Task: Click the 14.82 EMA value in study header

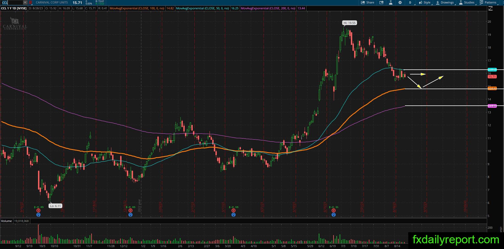Action: pos(170,8)
